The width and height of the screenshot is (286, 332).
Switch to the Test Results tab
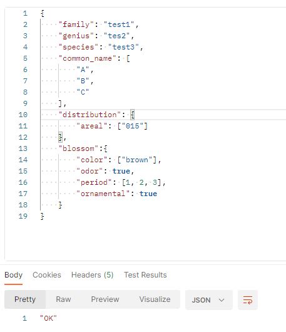[145, 275]
